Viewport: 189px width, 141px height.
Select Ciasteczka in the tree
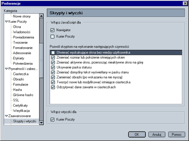click(x=21, y=74)
